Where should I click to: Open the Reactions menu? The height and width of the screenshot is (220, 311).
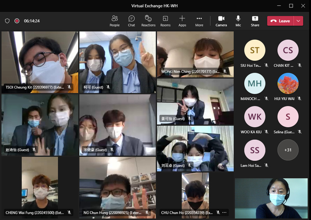(148, 21)
